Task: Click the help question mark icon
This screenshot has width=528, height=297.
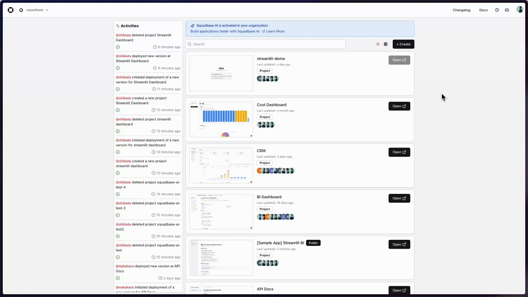Action: click(497, 10)
